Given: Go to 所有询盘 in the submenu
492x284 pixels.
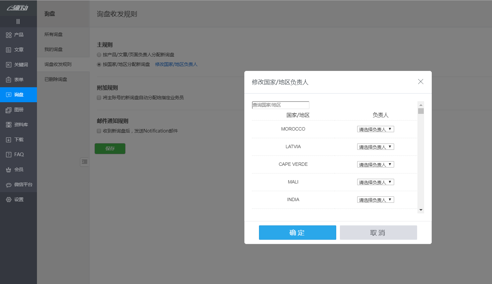Looking at the screenshot, I should (x=54, y=34).
